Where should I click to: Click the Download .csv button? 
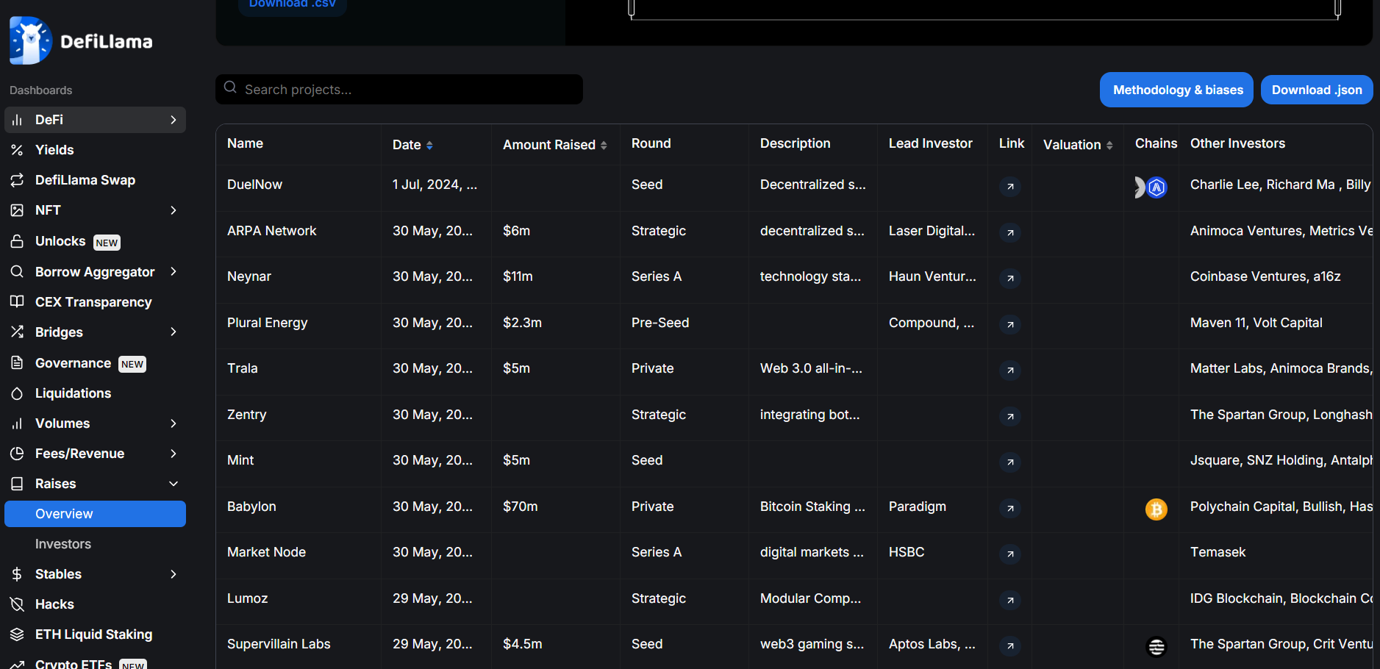[x=292, y=4]
